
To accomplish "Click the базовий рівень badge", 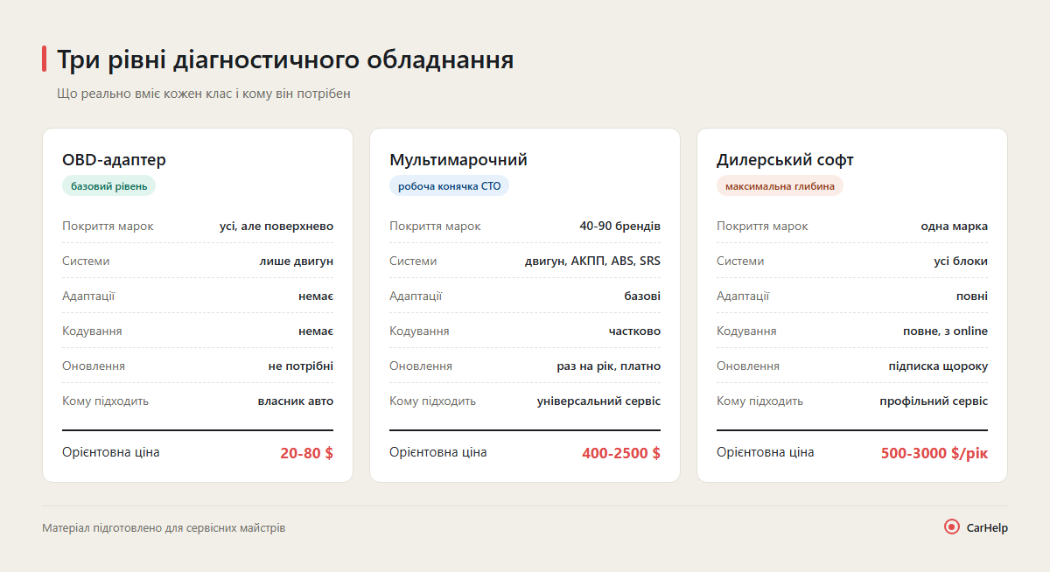I will tap(108, 185).
